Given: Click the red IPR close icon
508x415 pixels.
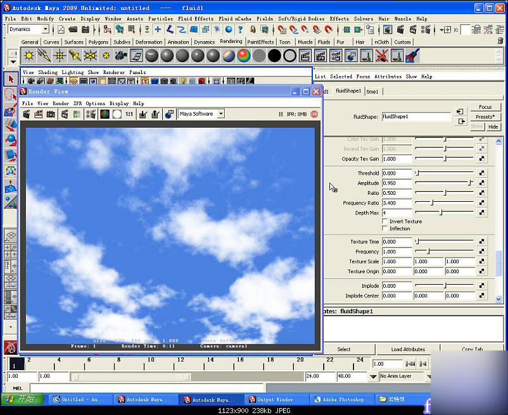Looking at the screenshot, I should pos(314,114).
